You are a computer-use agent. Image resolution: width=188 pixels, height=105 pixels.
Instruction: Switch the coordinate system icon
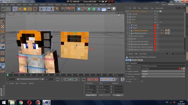pos(56,9)
